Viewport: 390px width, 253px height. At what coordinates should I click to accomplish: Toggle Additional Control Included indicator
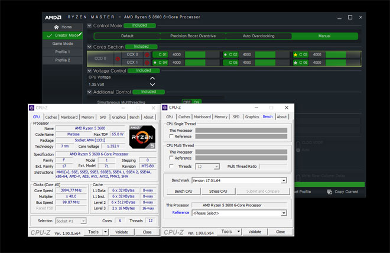tap(148, 92)
